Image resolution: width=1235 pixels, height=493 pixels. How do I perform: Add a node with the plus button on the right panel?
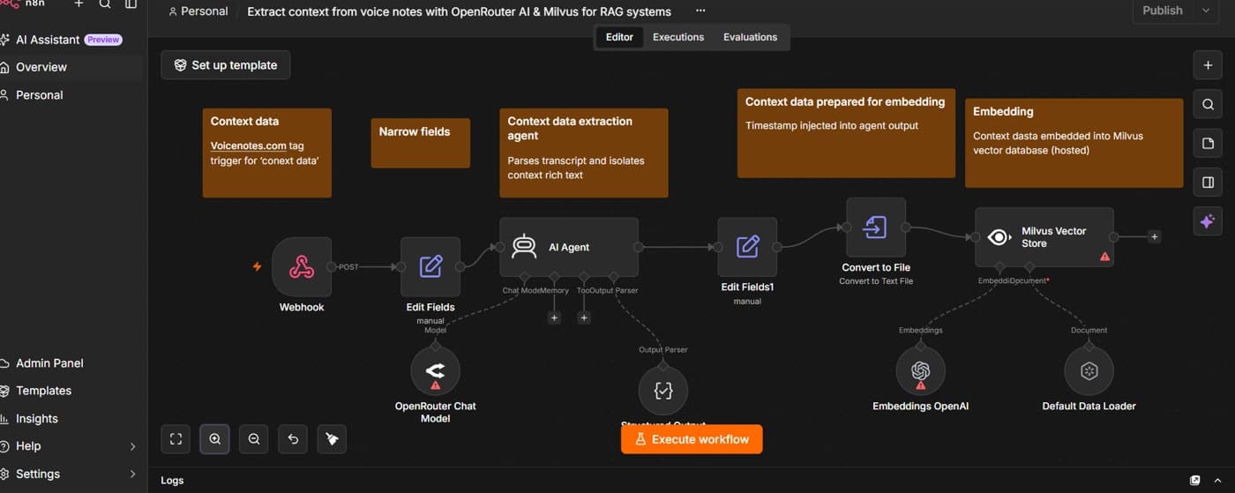pos(1208,65)
